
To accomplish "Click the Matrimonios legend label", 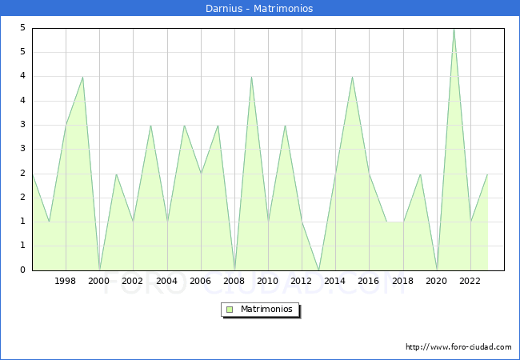I will click(266, 309).
